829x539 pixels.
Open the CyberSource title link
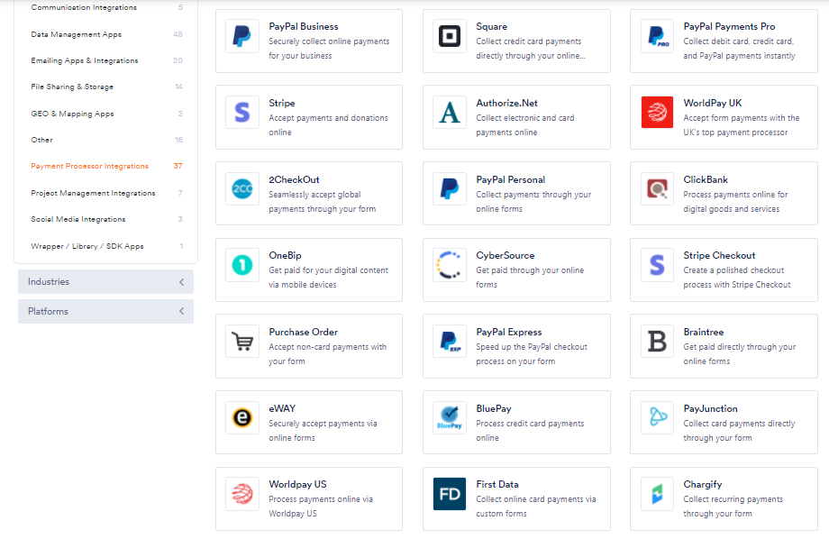click(x=505, y=255)
